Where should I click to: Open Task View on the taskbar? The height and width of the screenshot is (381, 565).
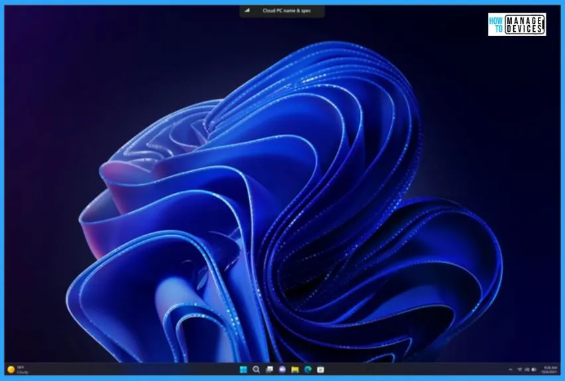269,370
